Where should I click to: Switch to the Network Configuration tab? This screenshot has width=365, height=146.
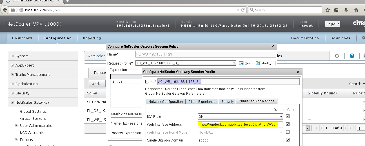[x=166, y=101]
